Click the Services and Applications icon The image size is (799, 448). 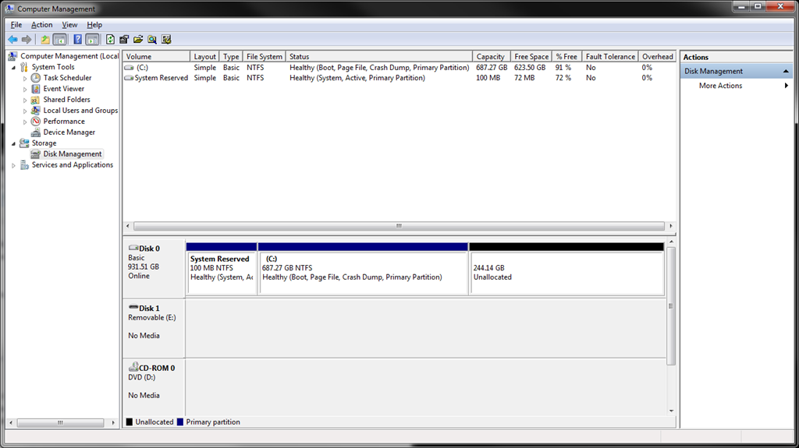click(24, 165)
